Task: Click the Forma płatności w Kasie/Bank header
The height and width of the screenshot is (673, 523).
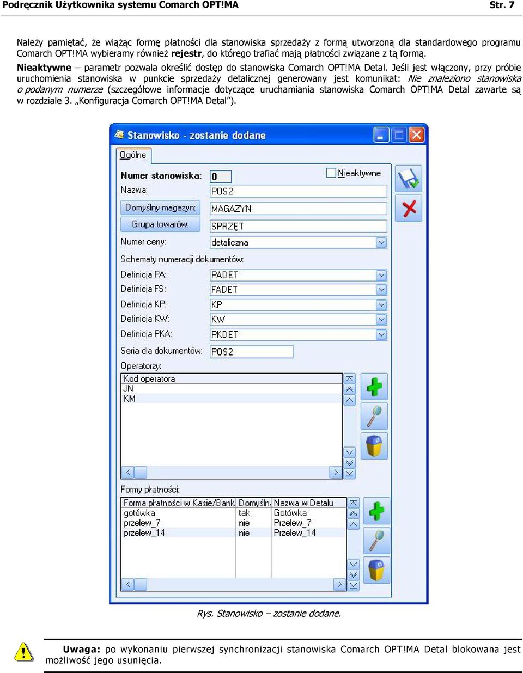Action: [x=179, y=503]
